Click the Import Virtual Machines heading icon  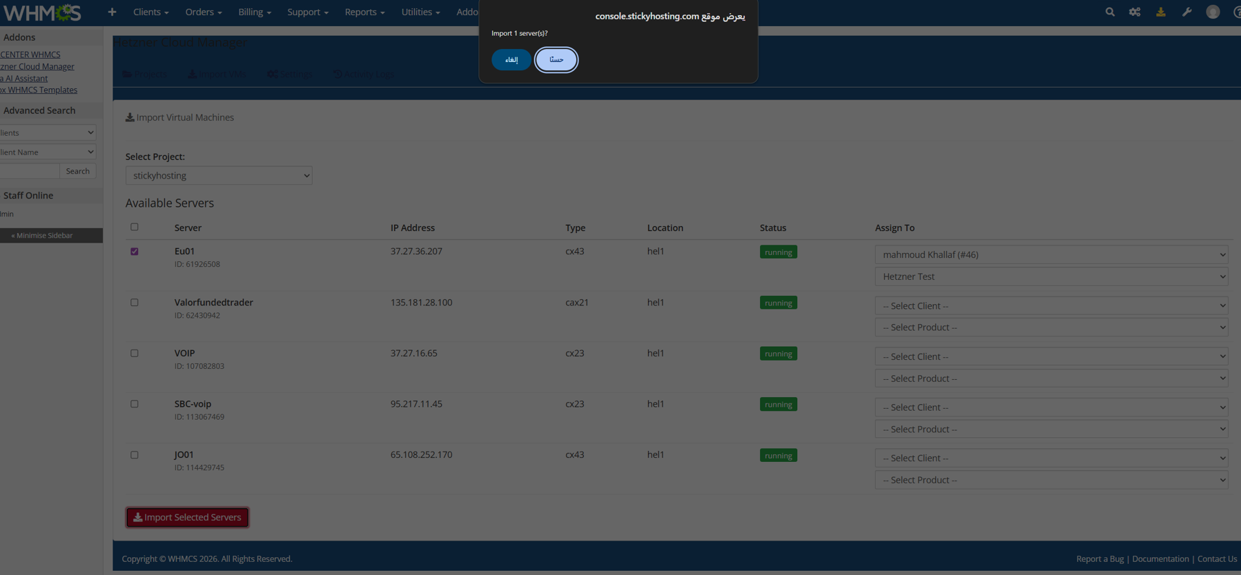(x=130, y=117)
